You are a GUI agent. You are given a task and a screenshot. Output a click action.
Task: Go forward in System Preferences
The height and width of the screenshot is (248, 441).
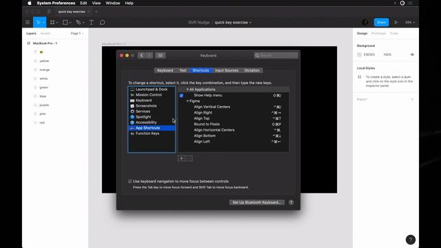click(x=150, y=55)
